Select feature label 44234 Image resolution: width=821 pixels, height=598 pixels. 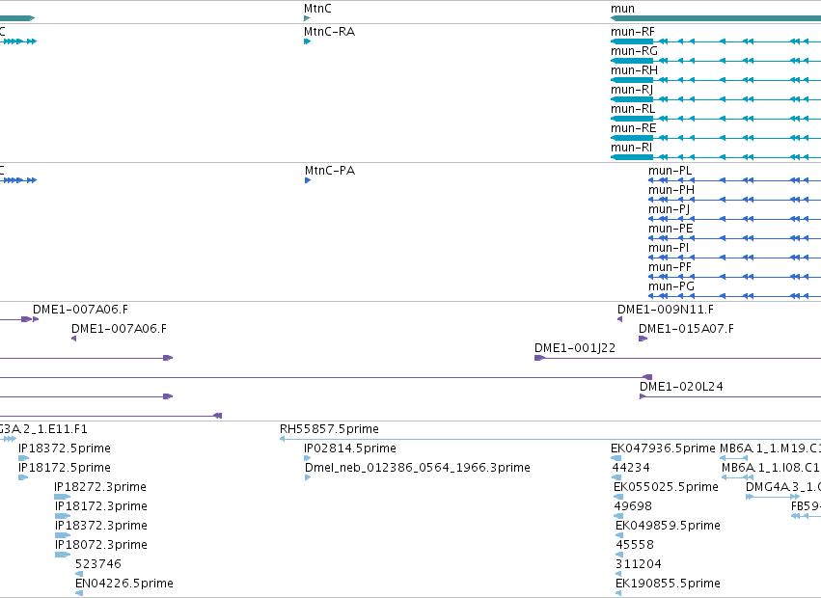(630, 468)
